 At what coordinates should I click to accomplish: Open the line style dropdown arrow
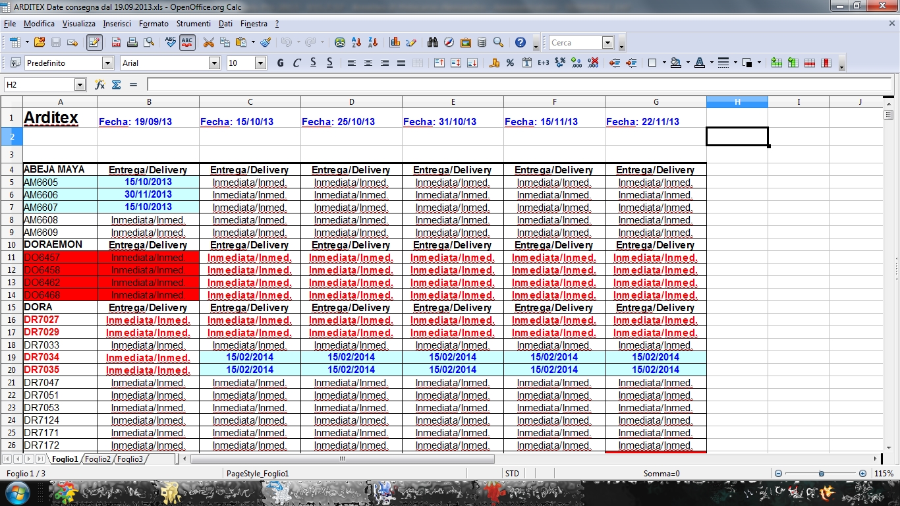click(735, 63)
